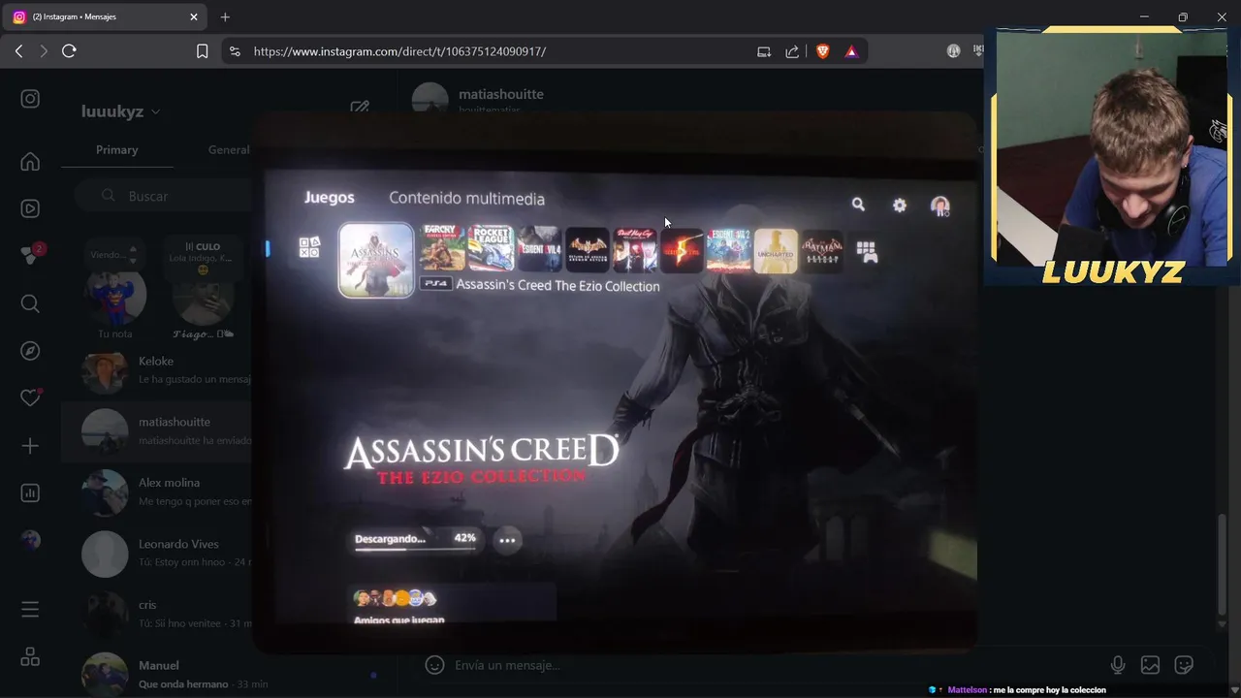1241x698 pixels.
Task: Click the sticker icon in message box
Action: [1184, 665]
